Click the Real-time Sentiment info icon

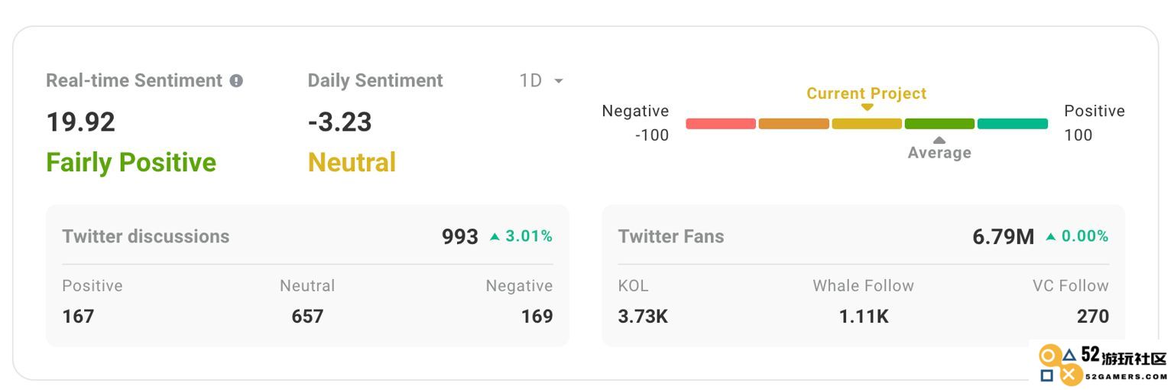click(237, 80)
